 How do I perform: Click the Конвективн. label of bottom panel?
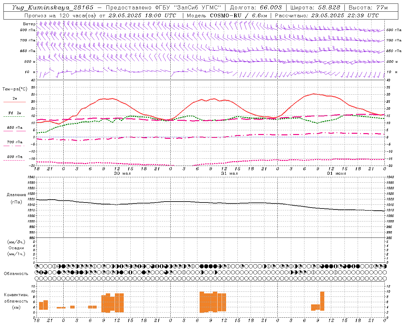coord(16,295)
